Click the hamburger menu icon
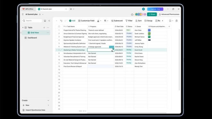Image resolution: width=212 pixels, height=119 pixels. click(x=23, y=14)
